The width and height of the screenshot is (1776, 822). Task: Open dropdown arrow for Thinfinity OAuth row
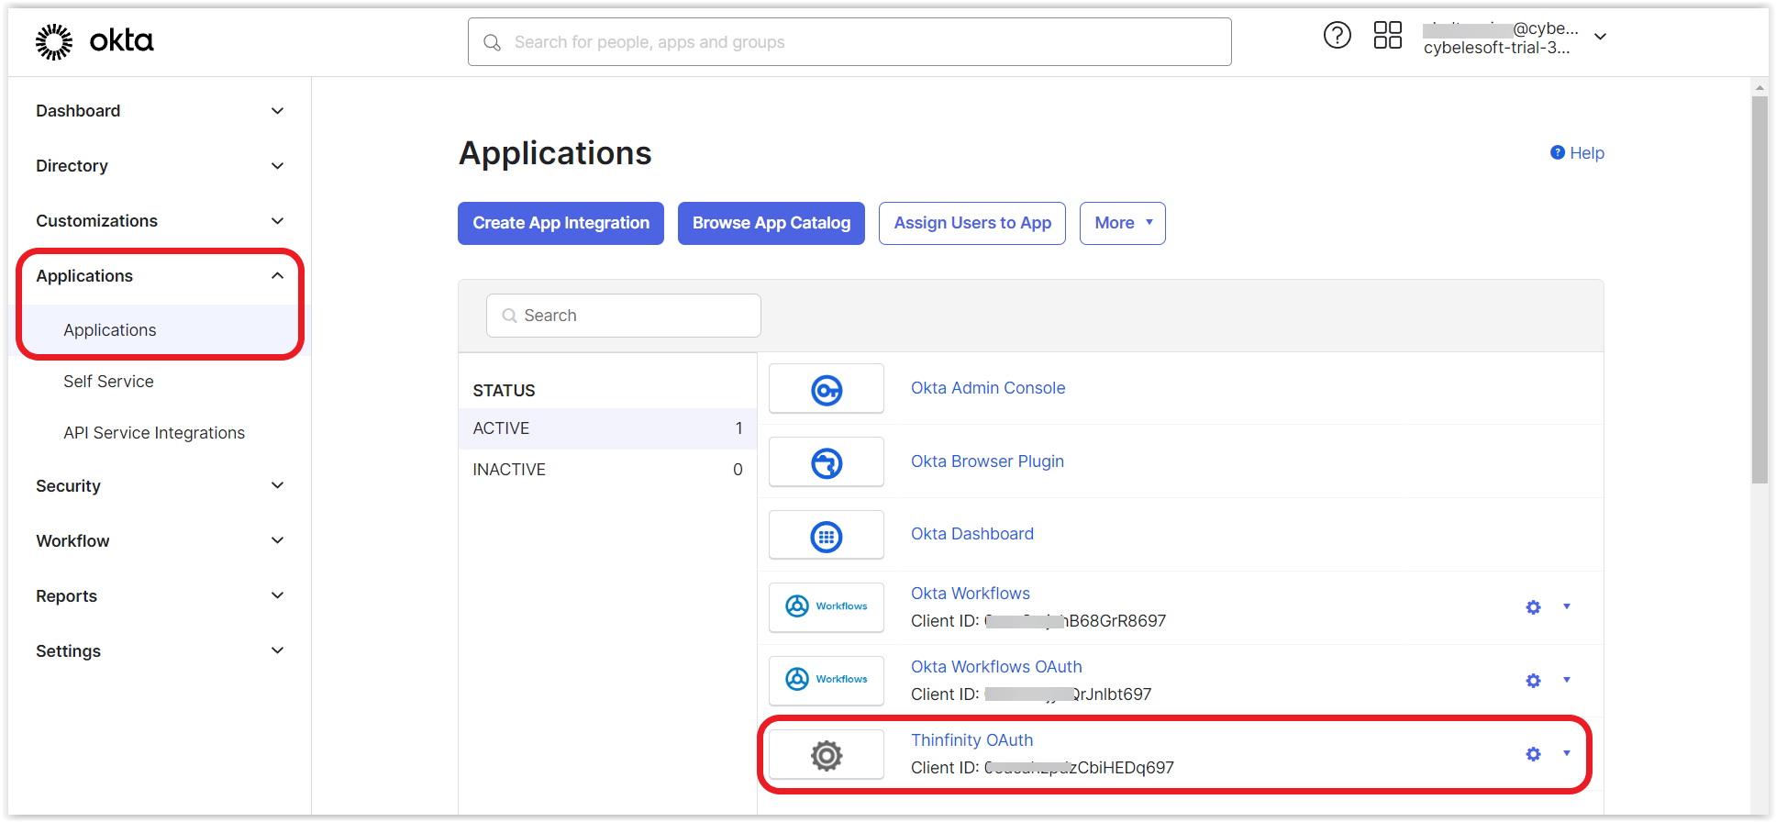click(1567, 753)
